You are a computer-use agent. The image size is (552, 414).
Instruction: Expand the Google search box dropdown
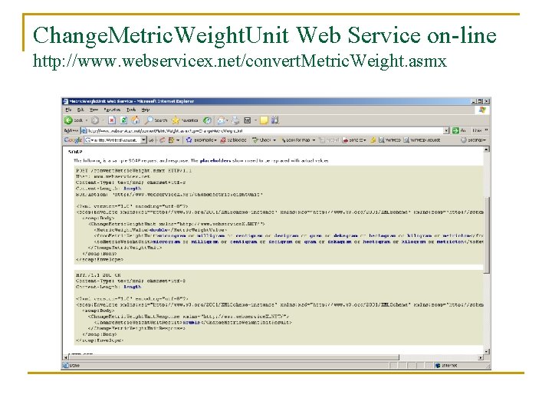point(143,140)
